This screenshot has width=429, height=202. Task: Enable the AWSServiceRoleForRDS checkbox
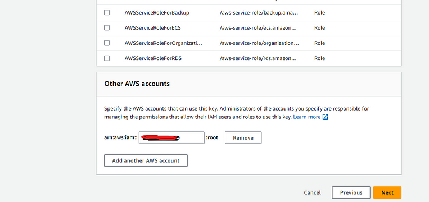pyautogui.click(x=107, y=58)
